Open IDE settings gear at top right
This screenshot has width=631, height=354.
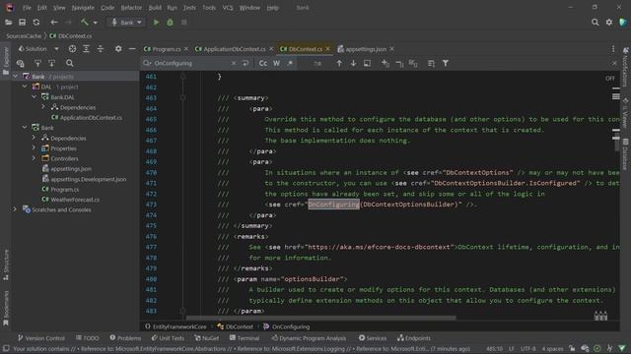609,23
